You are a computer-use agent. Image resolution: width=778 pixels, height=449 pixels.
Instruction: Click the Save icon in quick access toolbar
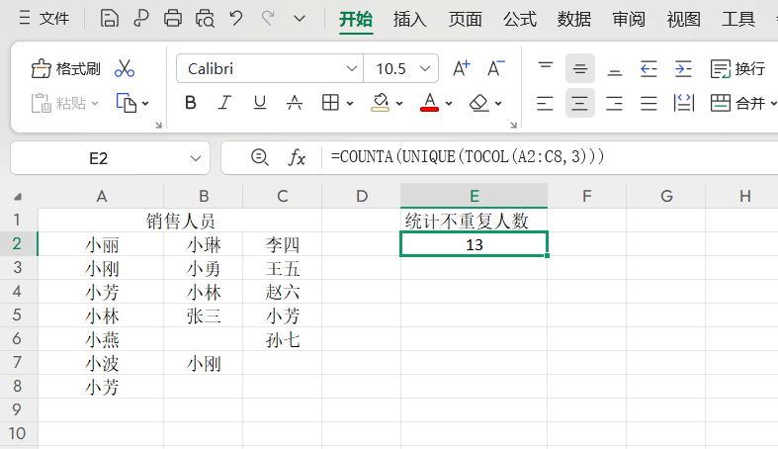110,19
